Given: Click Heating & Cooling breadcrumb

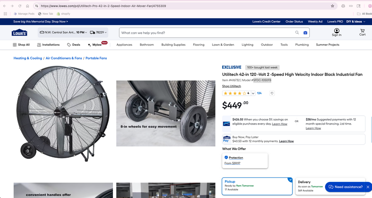Looking at the screenshot, I should (x=28, y=58).
